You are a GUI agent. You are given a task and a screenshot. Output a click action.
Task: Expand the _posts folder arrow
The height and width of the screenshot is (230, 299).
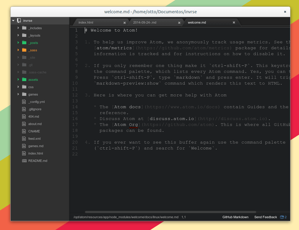click(x=18, y=43)
